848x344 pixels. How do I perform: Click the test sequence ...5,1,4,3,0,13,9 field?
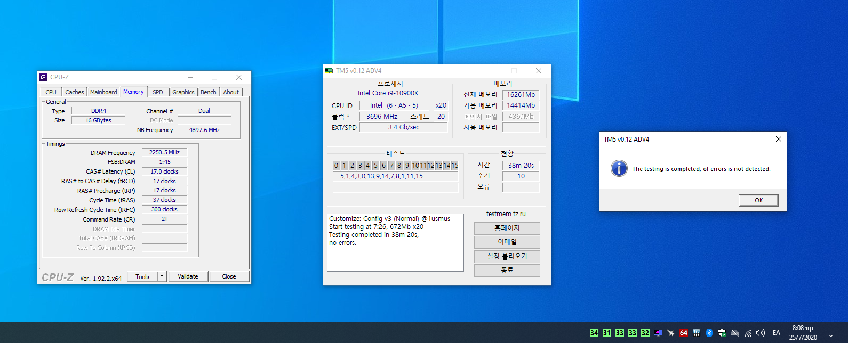(395, 176)
